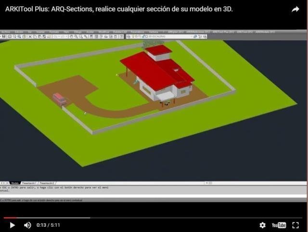Select the Pan hand tool
The width and height of the screenshot is (308, 232).
(x=71, y=37)
